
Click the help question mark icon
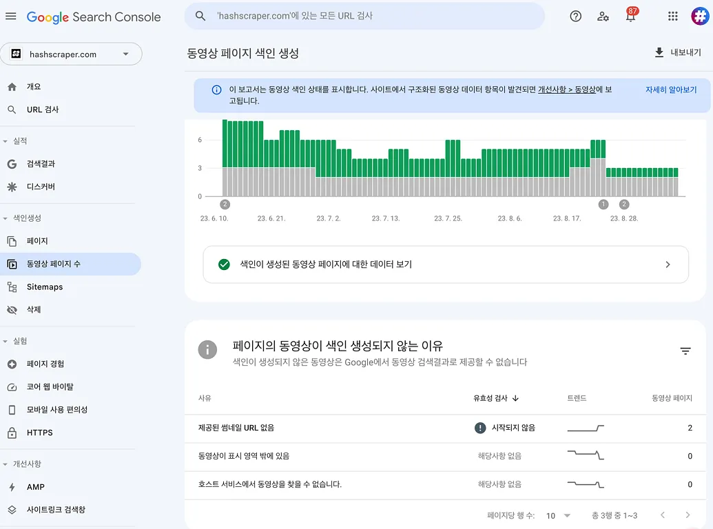(x=576, y=17)
